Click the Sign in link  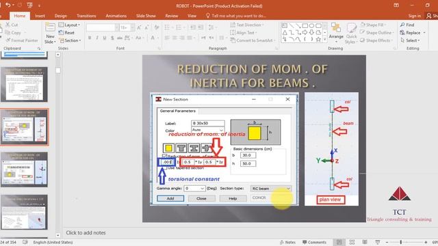click(x=415, y=16)
